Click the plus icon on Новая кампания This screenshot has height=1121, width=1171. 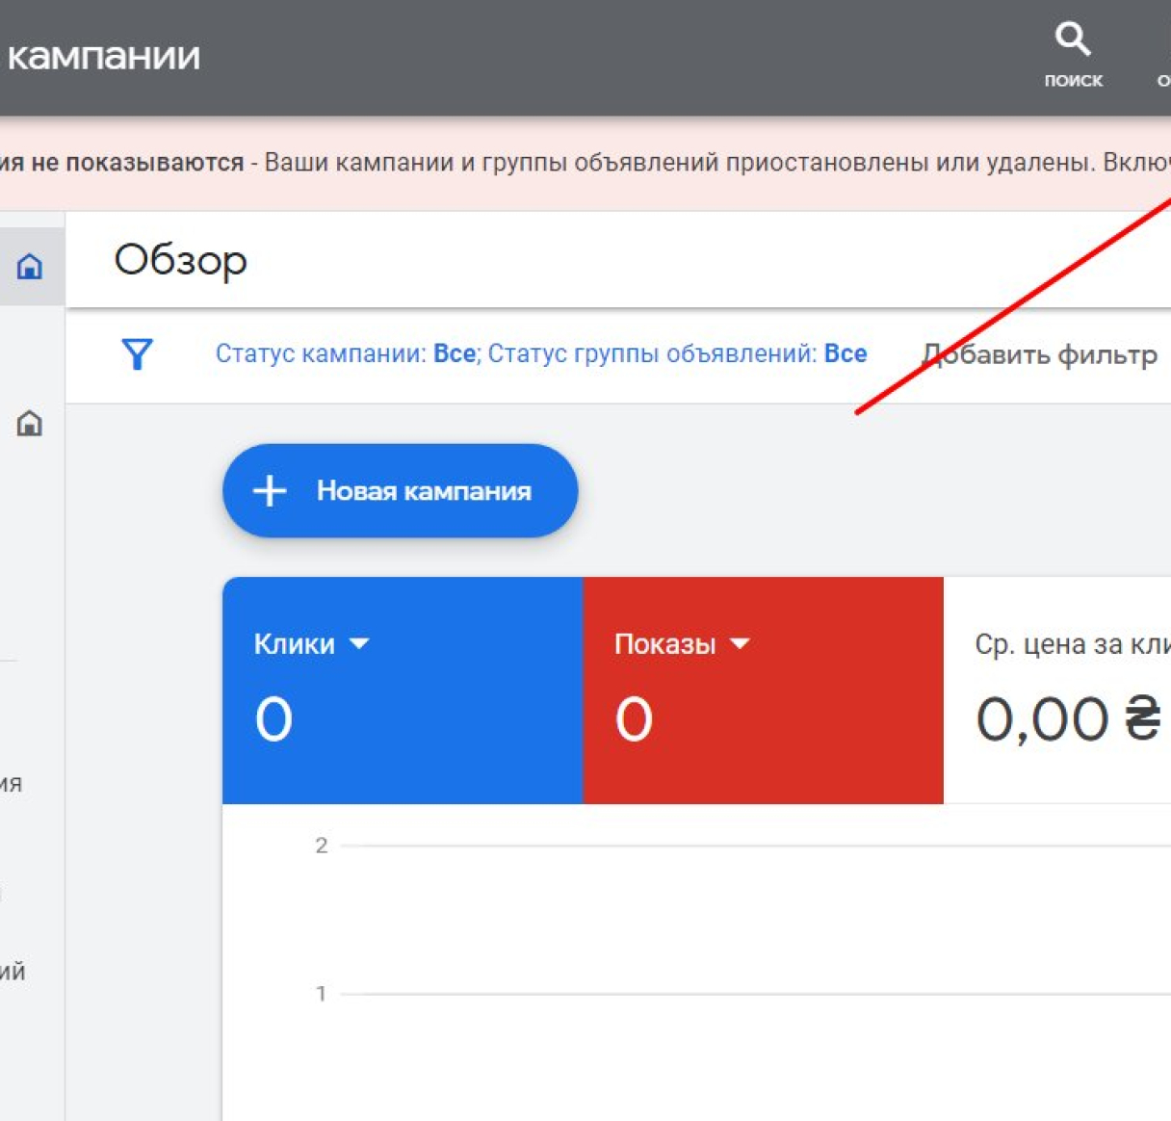pos(270,490)
